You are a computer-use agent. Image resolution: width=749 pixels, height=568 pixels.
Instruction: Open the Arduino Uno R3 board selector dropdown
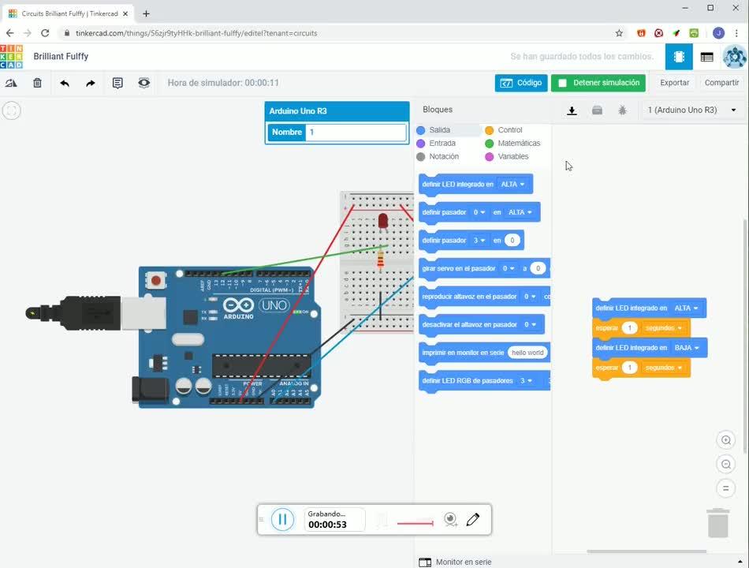coord(691,110)
